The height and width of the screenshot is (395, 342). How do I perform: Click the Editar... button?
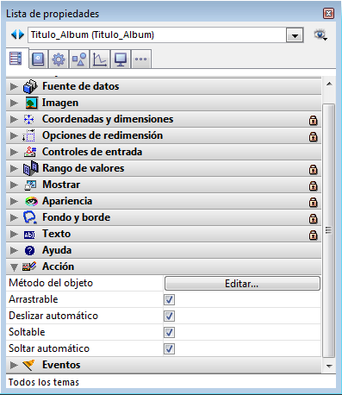tap(242, 284)
